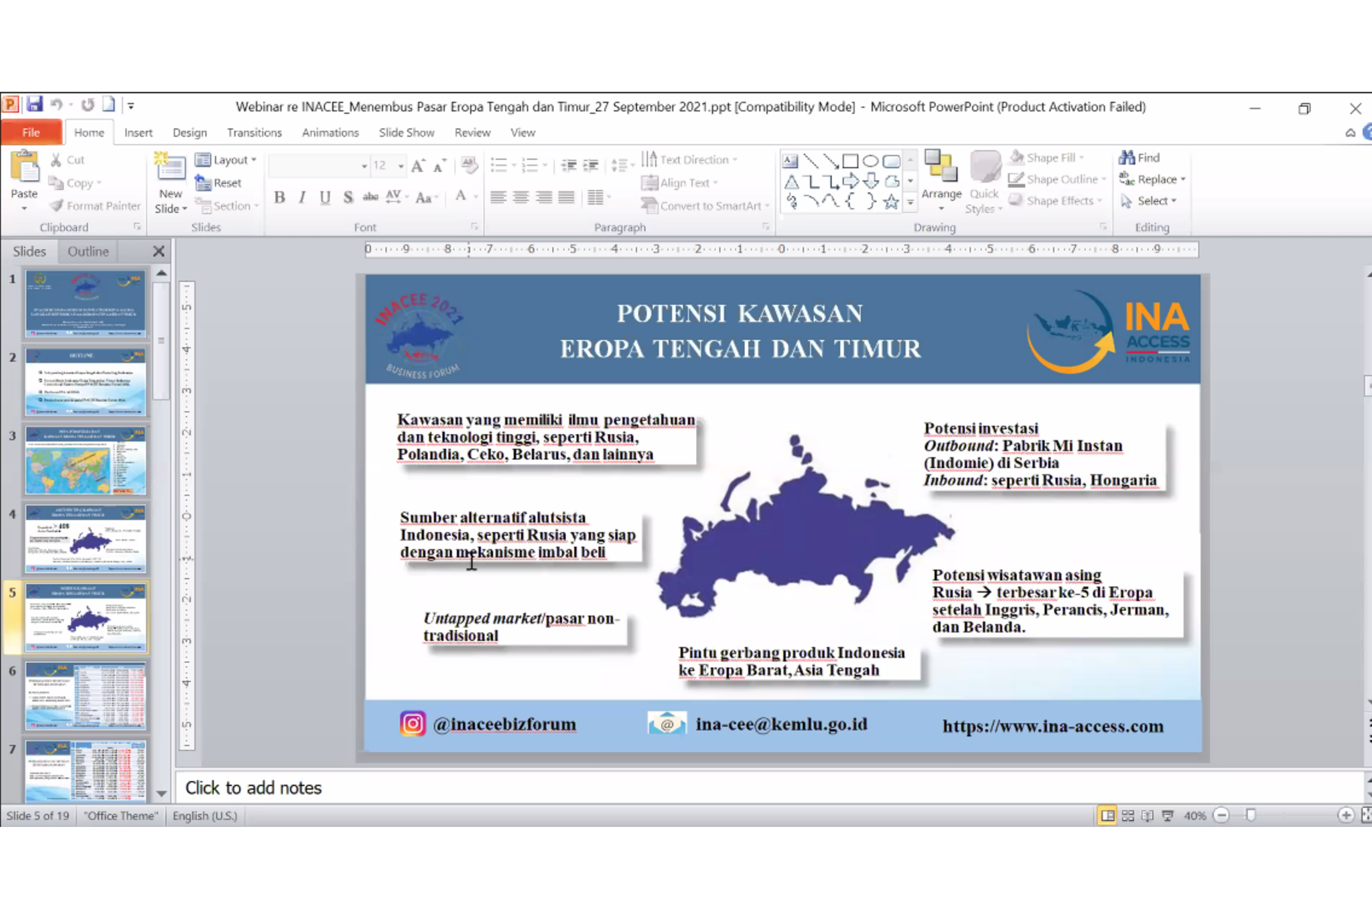Screen dimensions: 1372x914
Task: Click the Center align icon
Action: (x=521, y=197)
